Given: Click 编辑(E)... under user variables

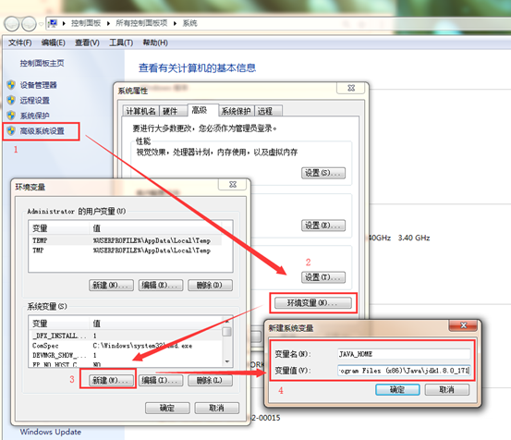Looking at the screenshot, I should click(161, 286).
